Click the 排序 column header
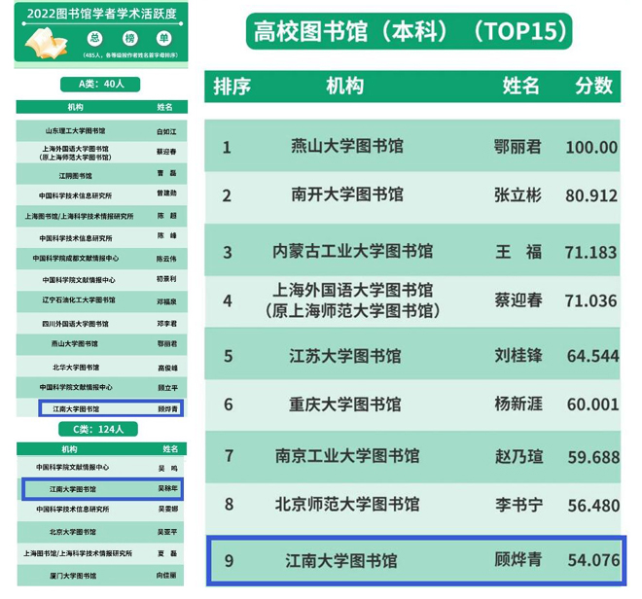This screenshot has width=642, height=599. [232, 86]
